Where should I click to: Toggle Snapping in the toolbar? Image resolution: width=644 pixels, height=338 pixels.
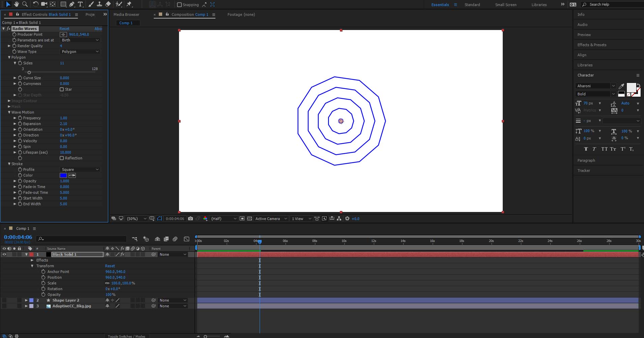coord(179,4)
